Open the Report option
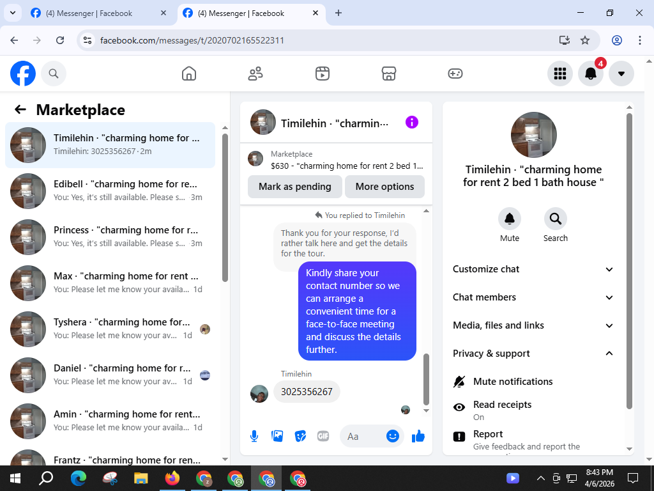654x491 pixels. coord(533,440)
